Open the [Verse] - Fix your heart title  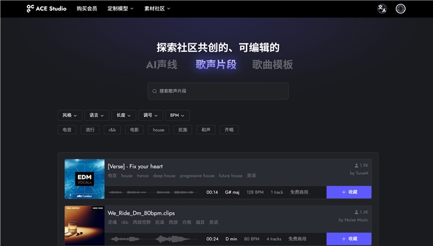click(135, 166)
